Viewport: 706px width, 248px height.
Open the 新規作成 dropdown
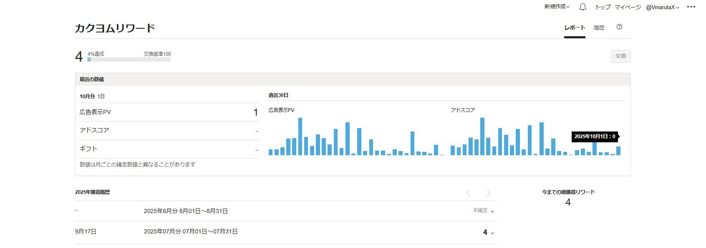pyautogui.click(x=557, y=7)
